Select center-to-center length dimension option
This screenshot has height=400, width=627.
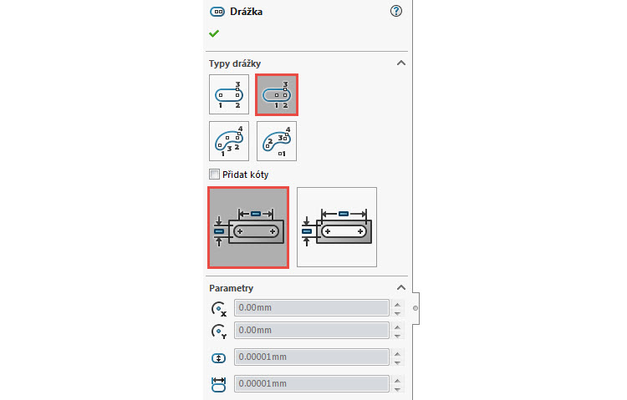(248, 227)
